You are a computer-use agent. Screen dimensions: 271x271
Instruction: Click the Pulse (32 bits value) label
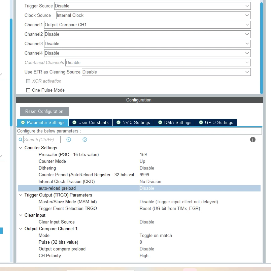(x=59, y=242)
